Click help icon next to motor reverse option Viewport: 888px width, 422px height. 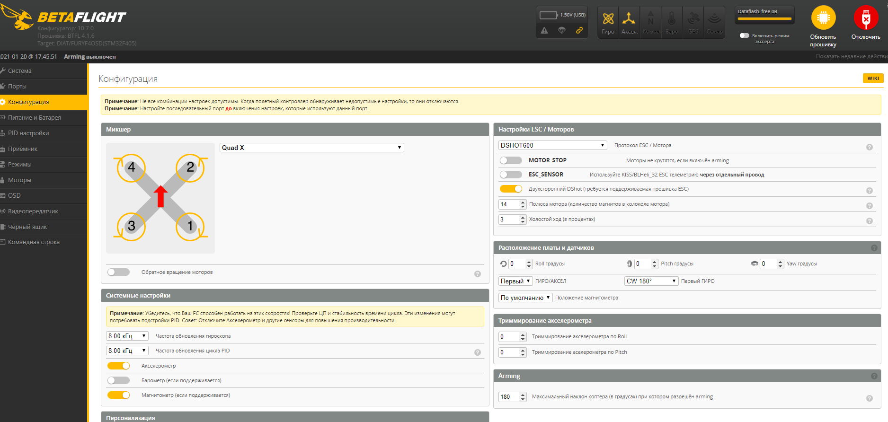click(x=477, y=274)
